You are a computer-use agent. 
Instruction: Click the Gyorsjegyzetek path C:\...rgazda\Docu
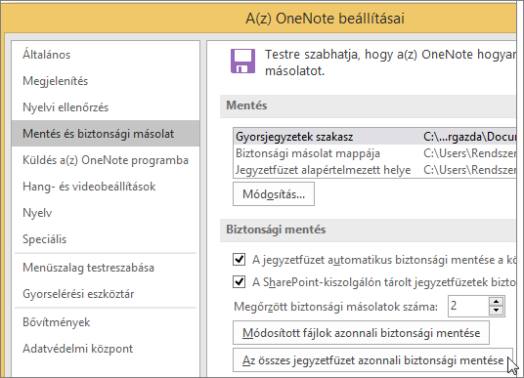tap(470, 137)
